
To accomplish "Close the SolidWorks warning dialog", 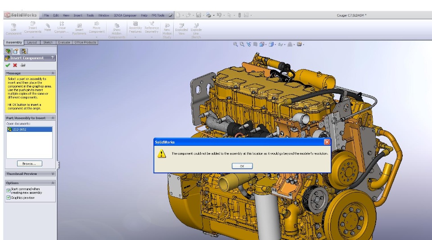I will coord(327,142).
